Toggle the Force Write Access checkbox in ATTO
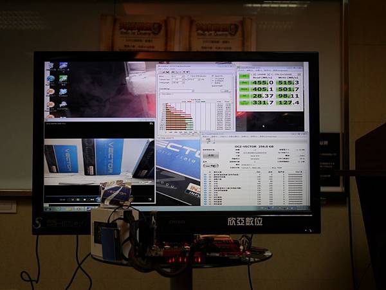 point(188,77)
